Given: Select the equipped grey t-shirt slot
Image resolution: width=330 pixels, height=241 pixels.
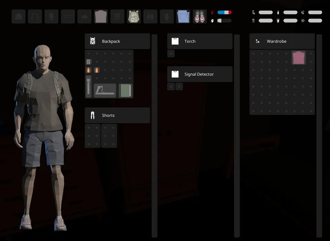Looking at the screenshot, I should 101,16.
